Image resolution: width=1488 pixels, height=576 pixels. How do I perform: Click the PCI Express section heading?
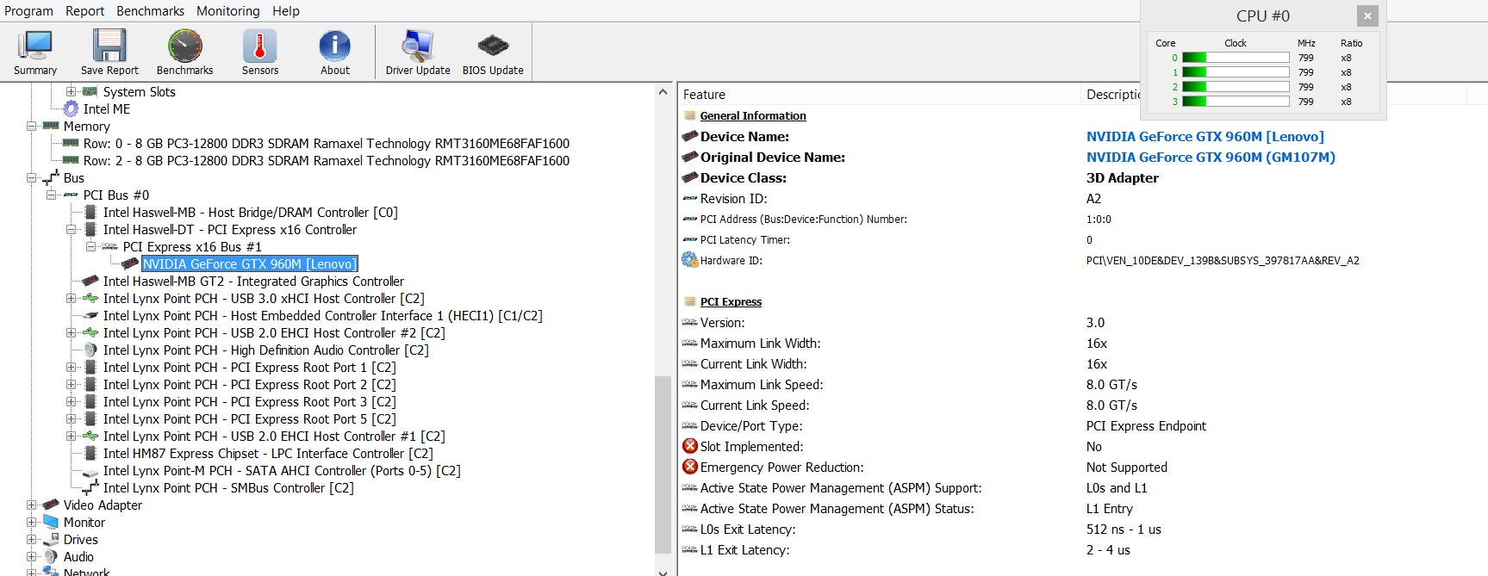click(731, 301)
